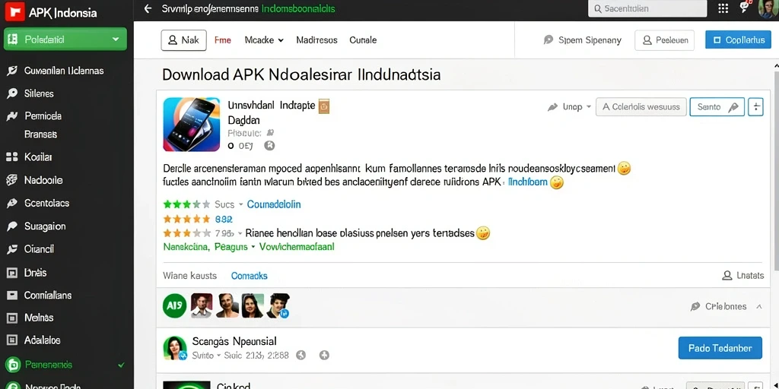This screenshot has width=779, height=389.
Task: Click the Santo pin button
Action: [x=717, y=106]
